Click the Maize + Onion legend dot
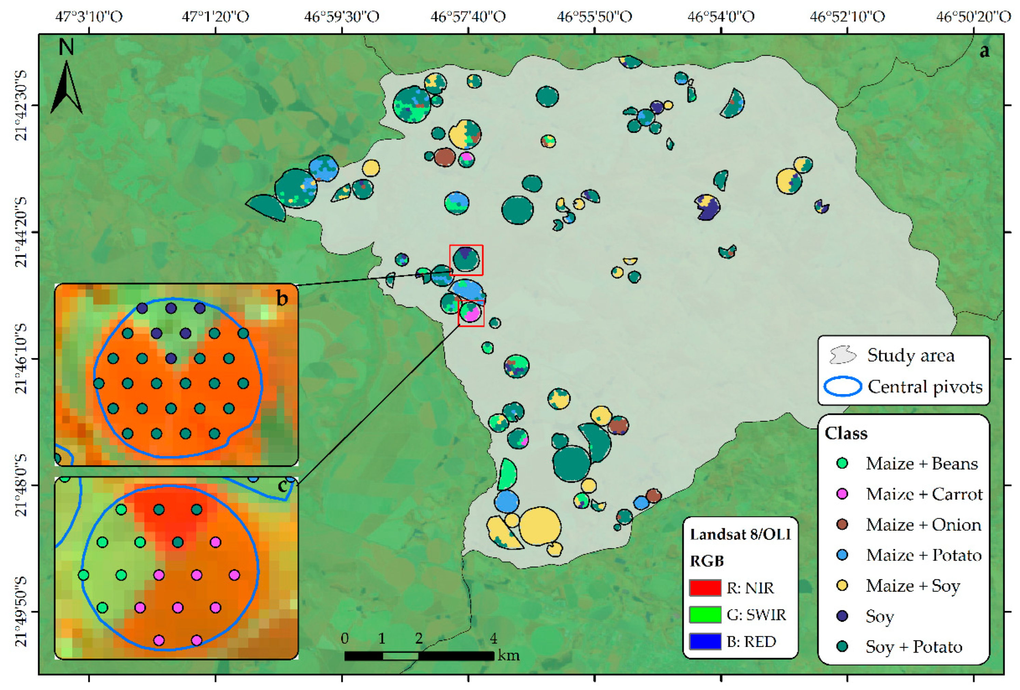 (x=842, y=525)
